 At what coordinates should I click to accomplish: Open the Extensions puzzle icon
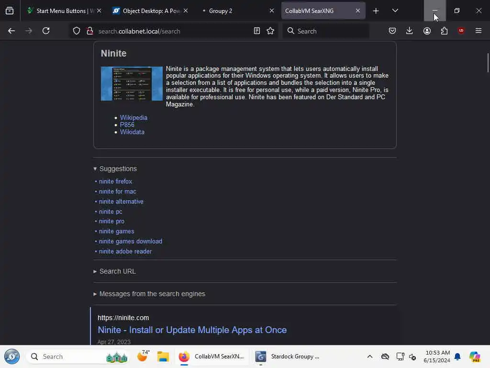click(444, 31)
